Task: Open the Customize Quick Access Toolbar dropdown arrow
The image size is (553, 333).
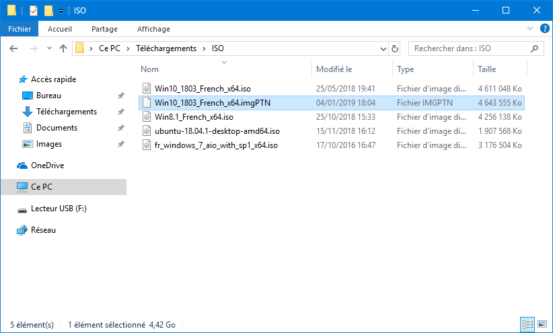Action: tap(61, 11)
